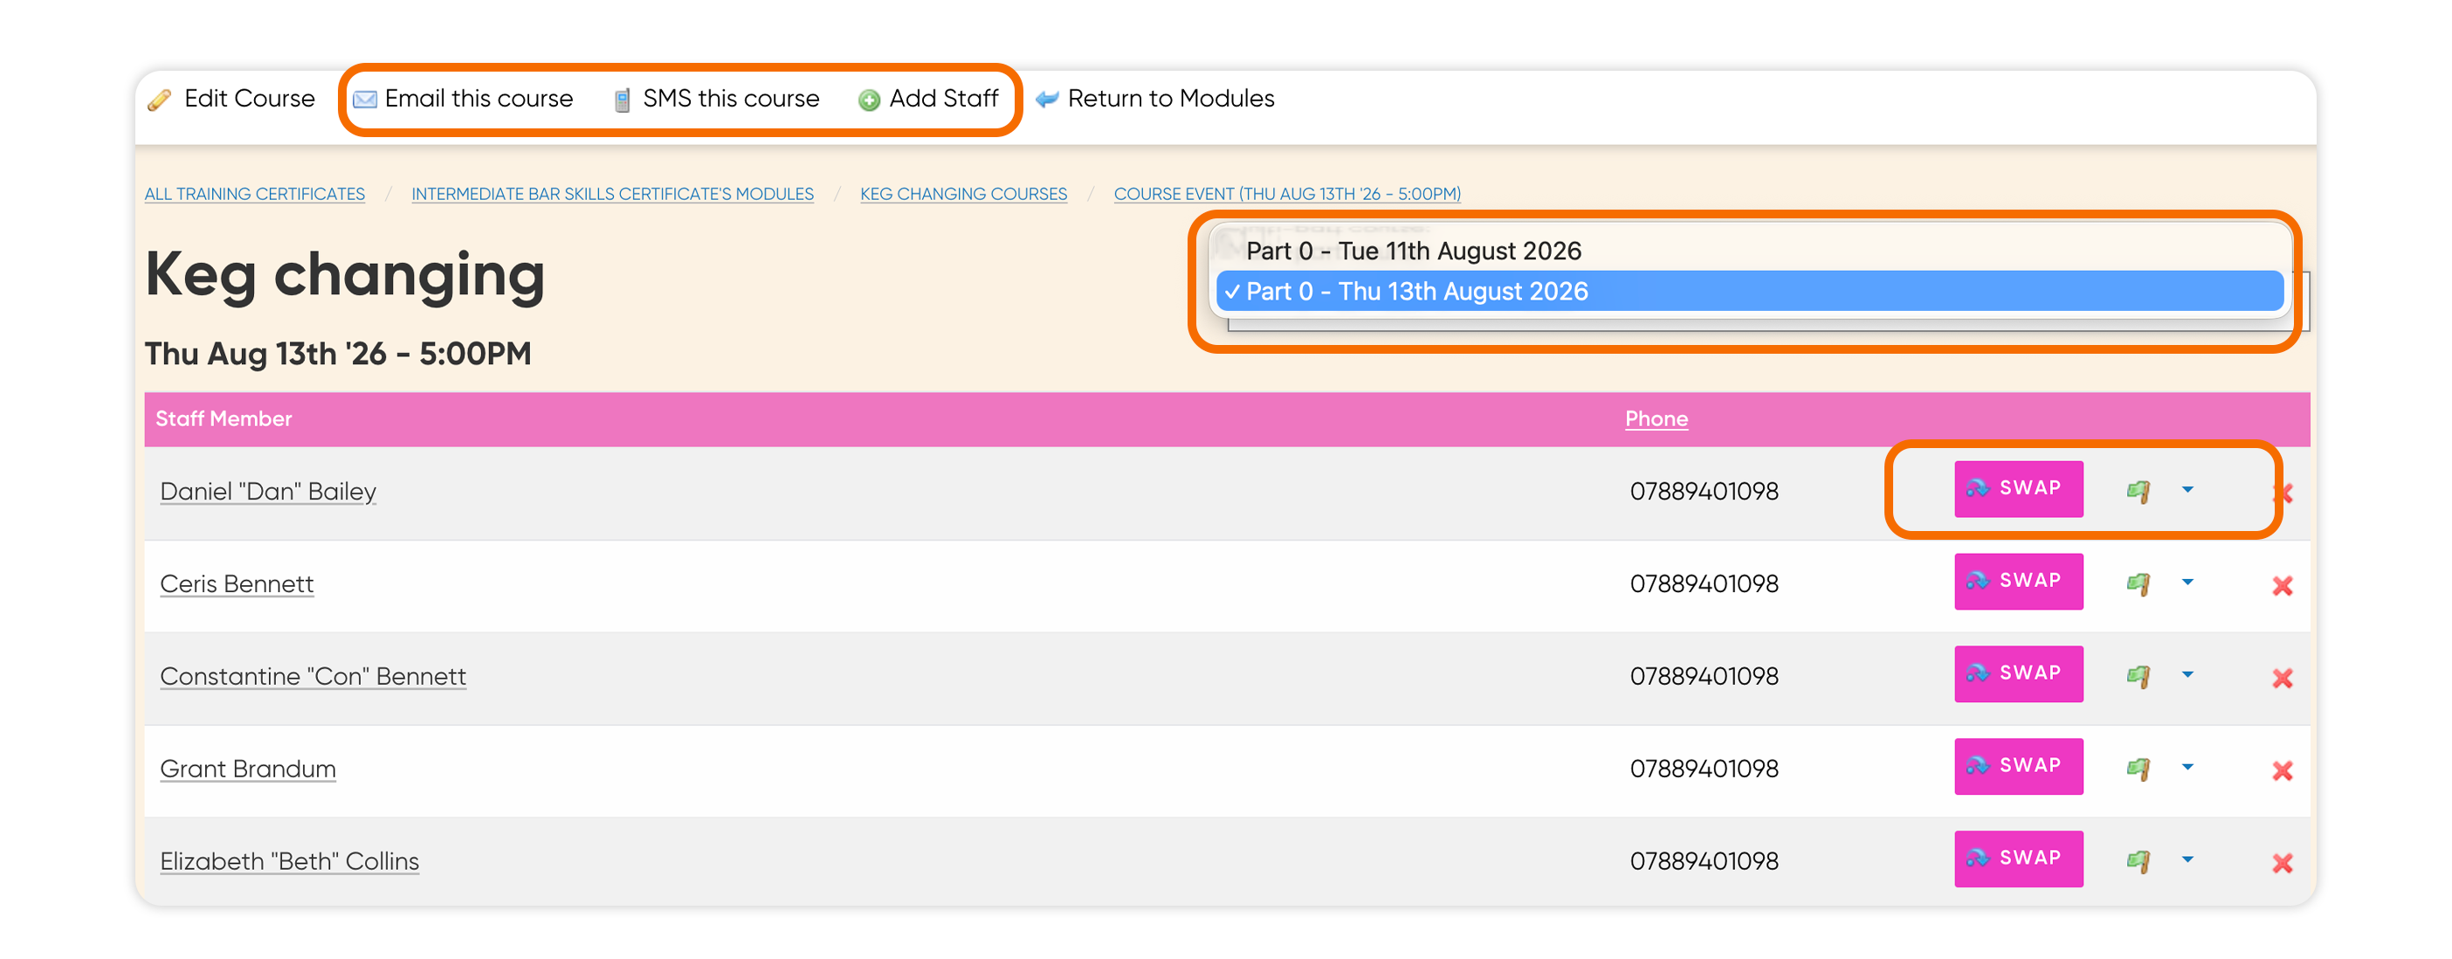Open Constantine "Con" Bennett's staff profile

click(313, 676)
